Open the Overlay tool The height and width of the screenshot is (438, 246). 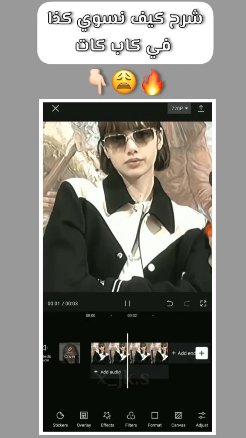[84, 419]
